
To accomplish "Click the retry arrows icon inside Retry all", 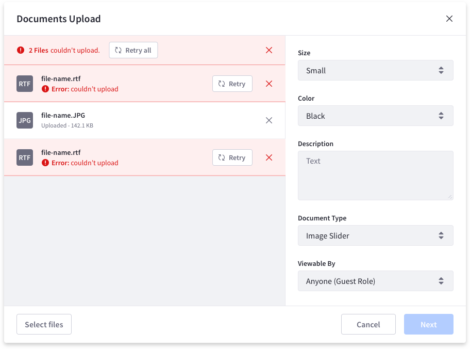I will tap(119, 50).
